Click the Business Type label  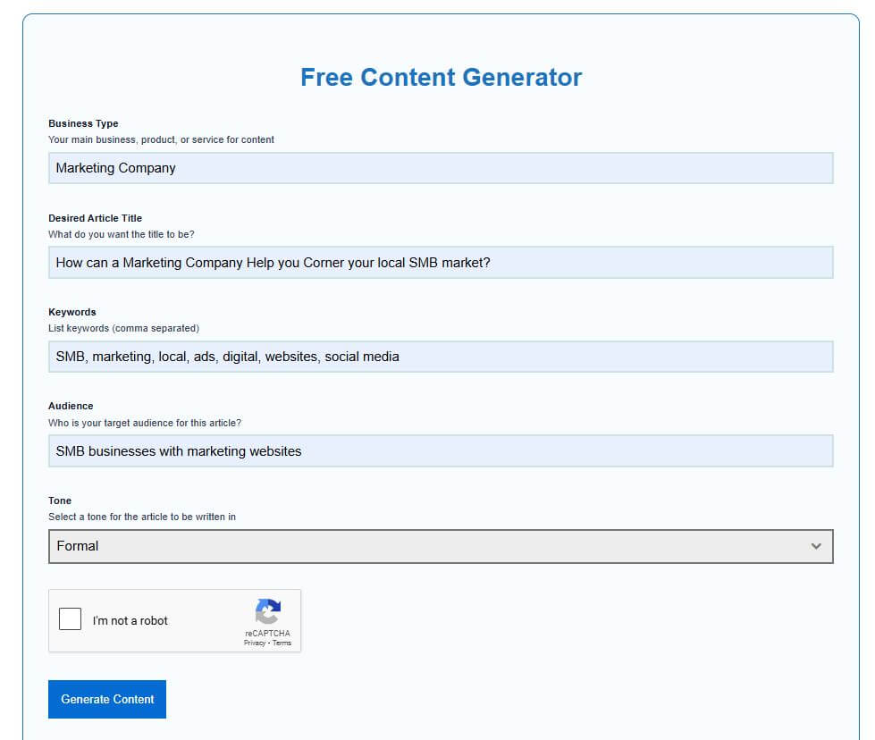[x=83, y=123]
